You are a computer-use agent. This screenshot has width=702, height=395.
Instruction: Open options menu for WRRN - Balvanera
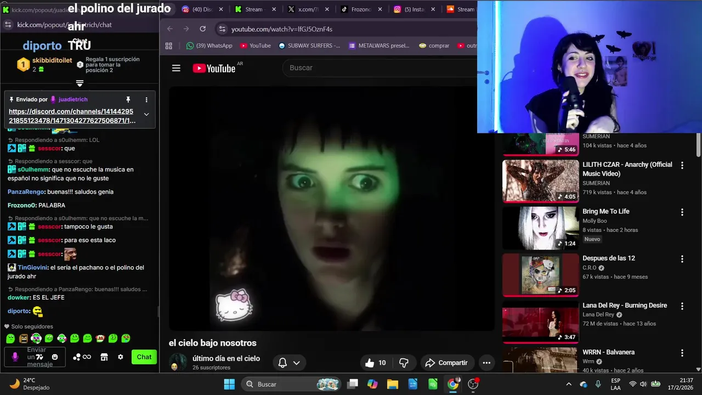682,353
